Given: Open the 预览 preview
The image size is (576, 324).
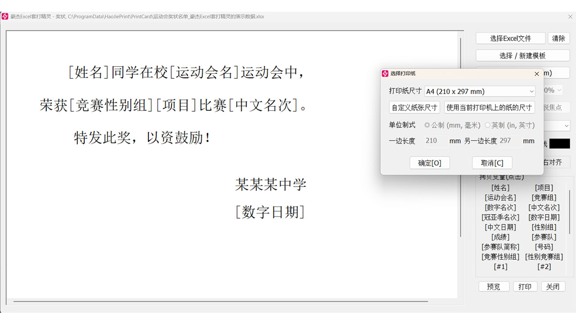Looking at the screenshot, I should (x=494, y=286).
